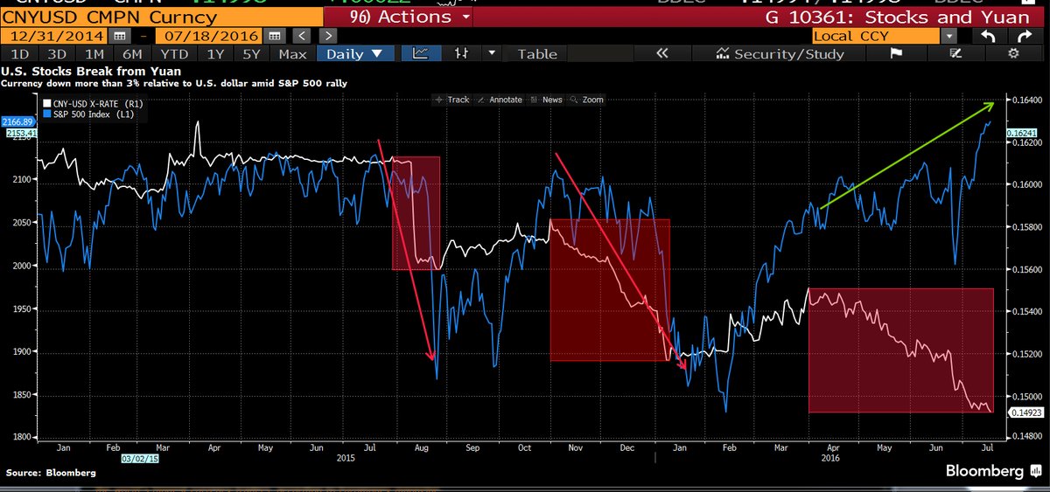This screenshot has width=1050, height=492.
Task: Shift date range back with left arrow
Action: click(304, 36)
